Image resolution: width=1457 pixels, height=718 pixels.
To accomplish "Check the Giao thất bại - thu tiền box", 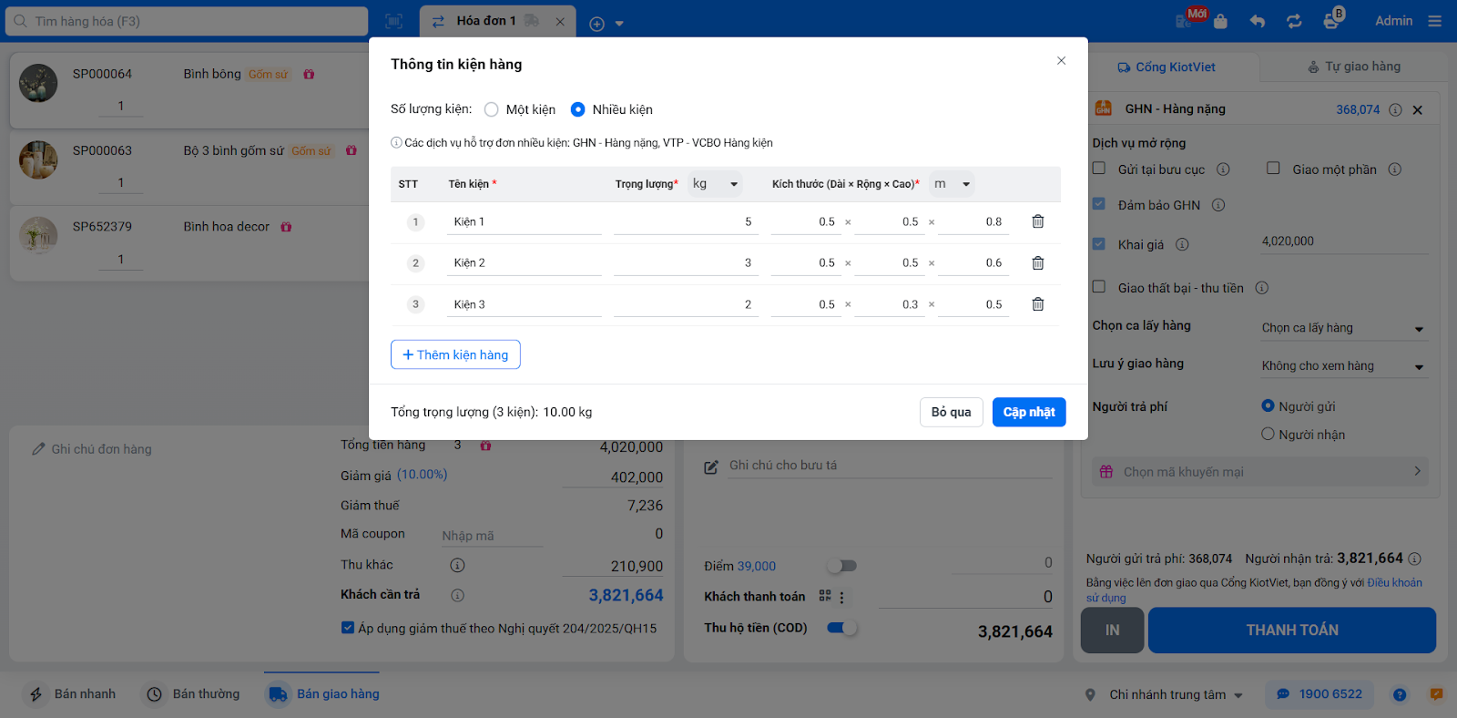I will click(1099, 287).
